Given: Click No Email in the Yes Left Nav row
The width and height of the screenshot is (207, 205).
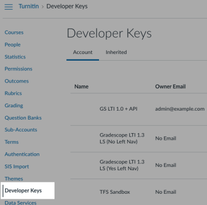Looking at the screenshot, I should click(166, 165).
